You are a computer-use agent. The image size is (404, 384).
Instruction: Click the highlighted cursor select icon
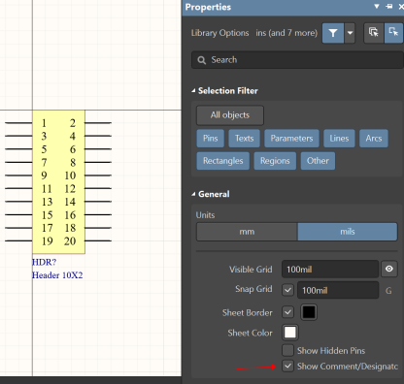pyautogui.click(x=393, y=32)
